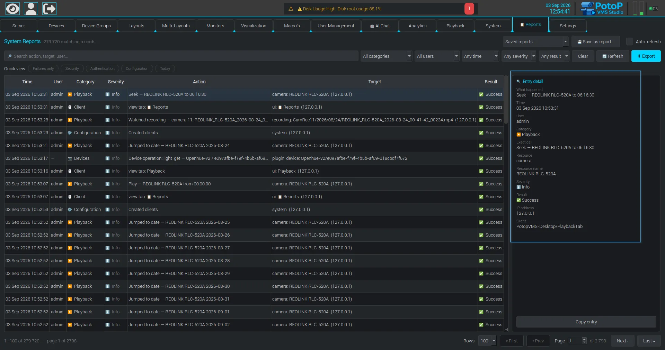Click the Success check icon in Entry detail
This screenshot has height=350, width=665.
[x=518, y=200]
